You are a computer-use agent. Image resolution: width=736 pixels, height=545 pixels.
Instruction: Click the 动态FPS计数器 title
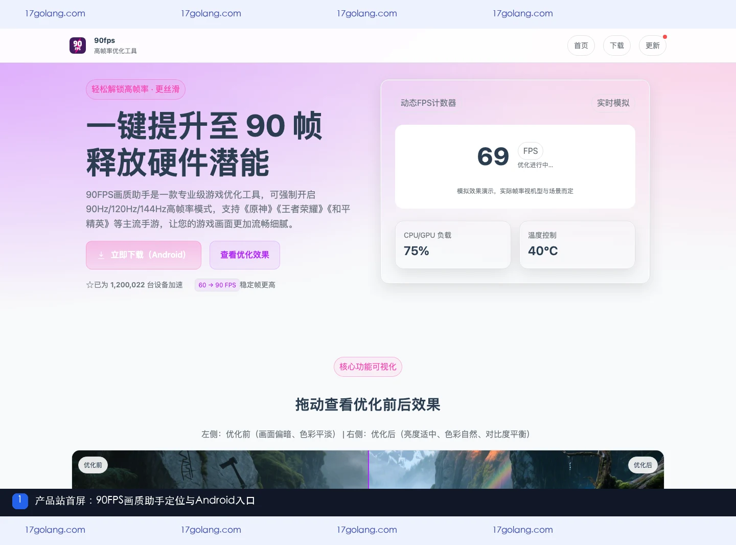tap(428, 103)
